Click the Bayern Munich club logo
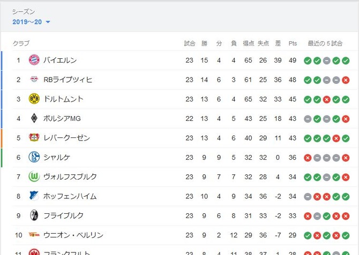Image resolution: width=359 pixels, height=255 pixels. pos(34,60)
